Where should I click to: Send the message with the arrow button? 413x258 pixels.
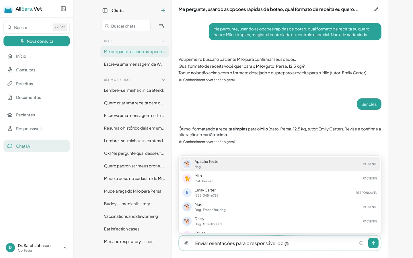[x=373, y=243]
